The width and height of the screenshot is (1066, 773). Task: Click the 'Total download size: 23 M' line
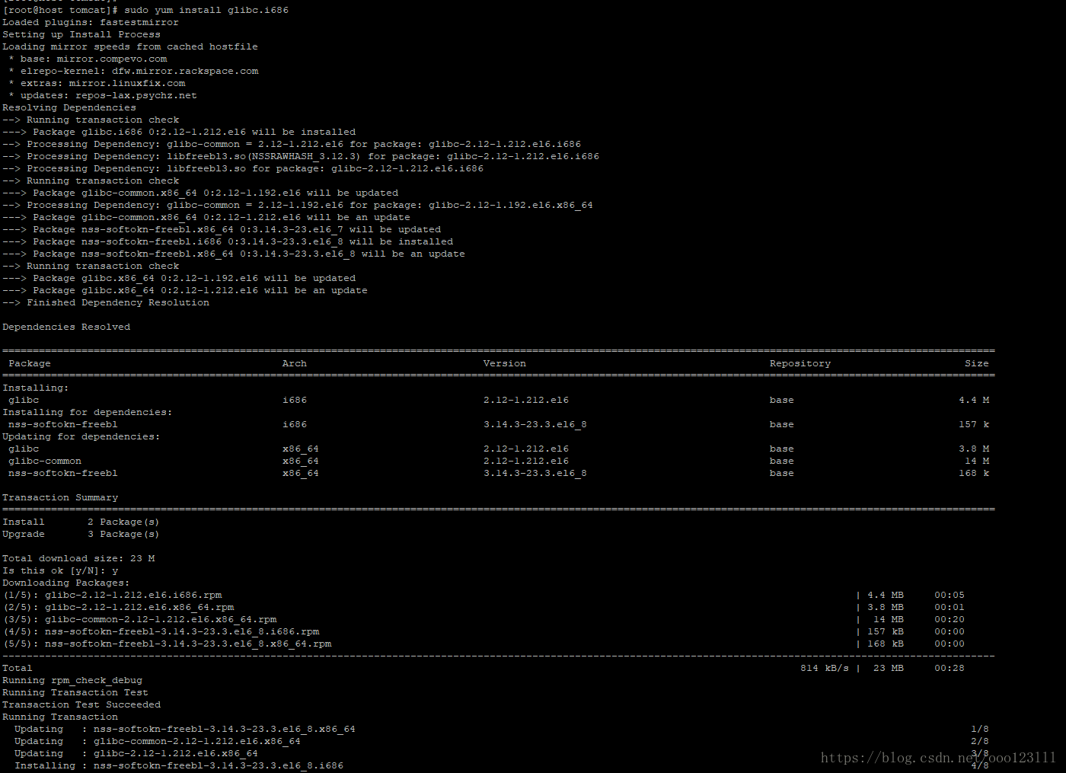coord(78,558)
